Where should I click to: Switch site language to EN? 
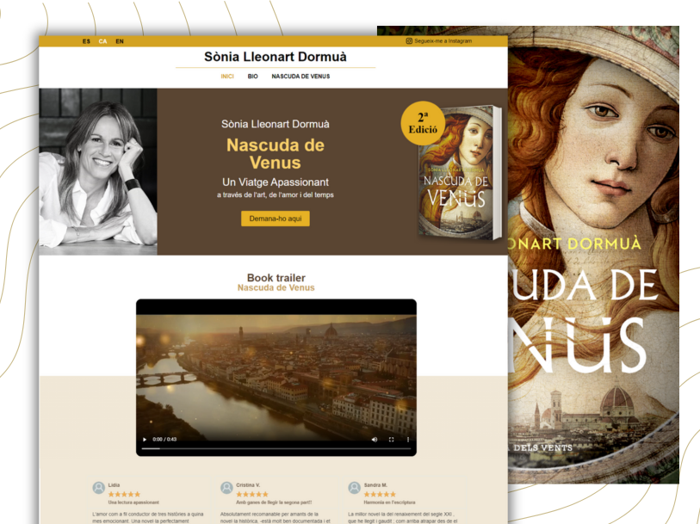tap(120, 40)
